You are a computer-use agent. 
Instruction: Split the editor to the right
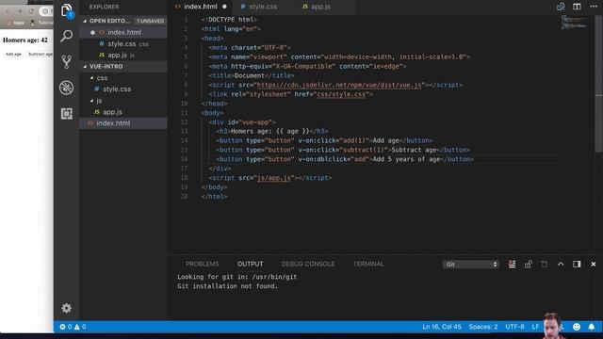[577, 7]
